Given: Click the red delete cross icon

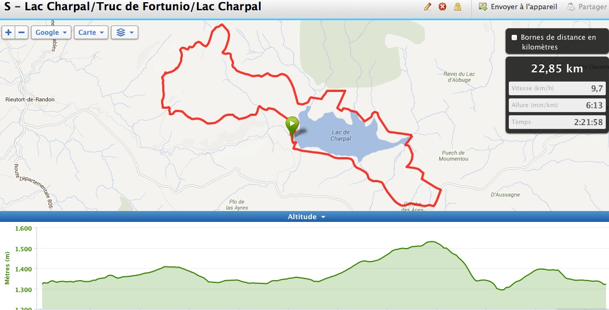Looking at the screenshot, I should coord(442,7).
